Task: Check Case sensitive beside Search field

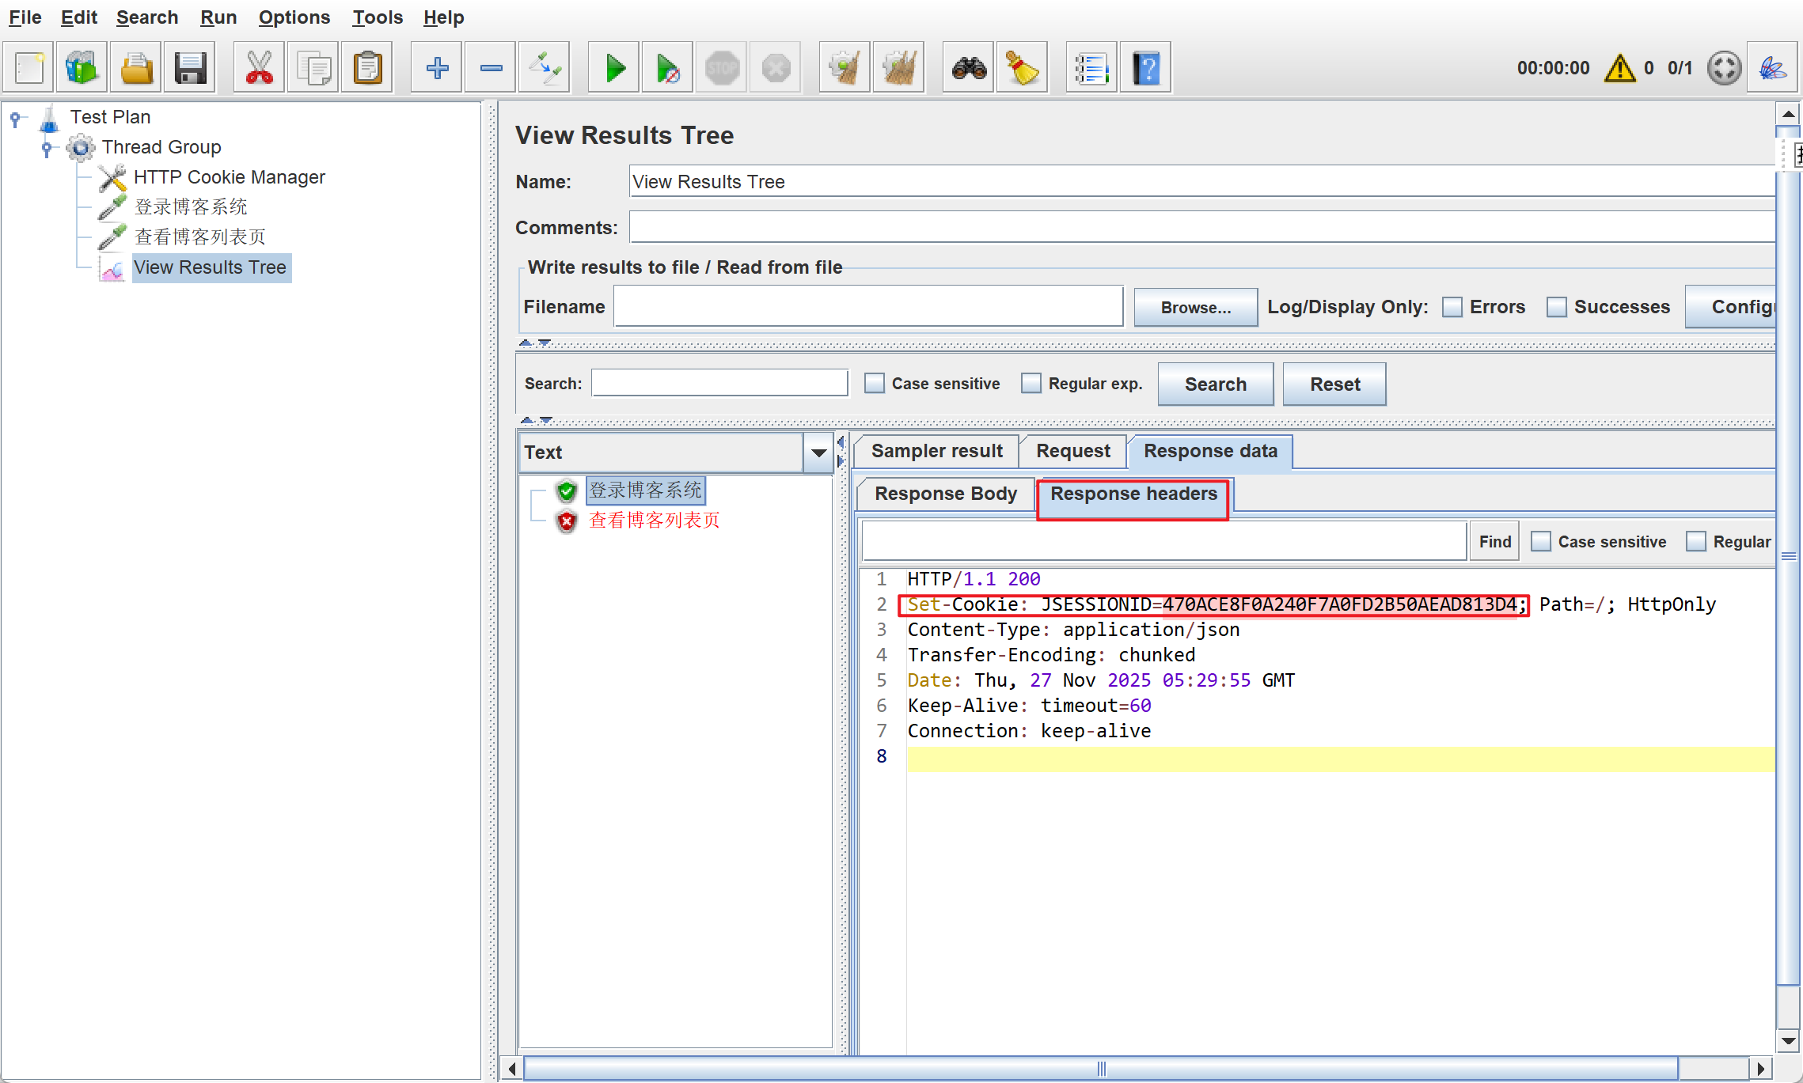Action: pyautogui.click(x=875, y=384)
